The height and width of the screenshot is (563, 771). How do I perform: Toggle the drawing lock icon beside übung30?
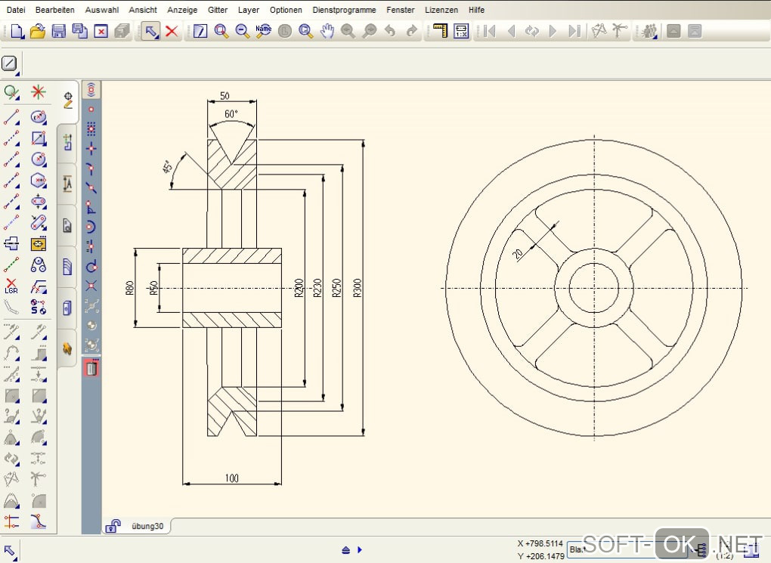point(113,526)
